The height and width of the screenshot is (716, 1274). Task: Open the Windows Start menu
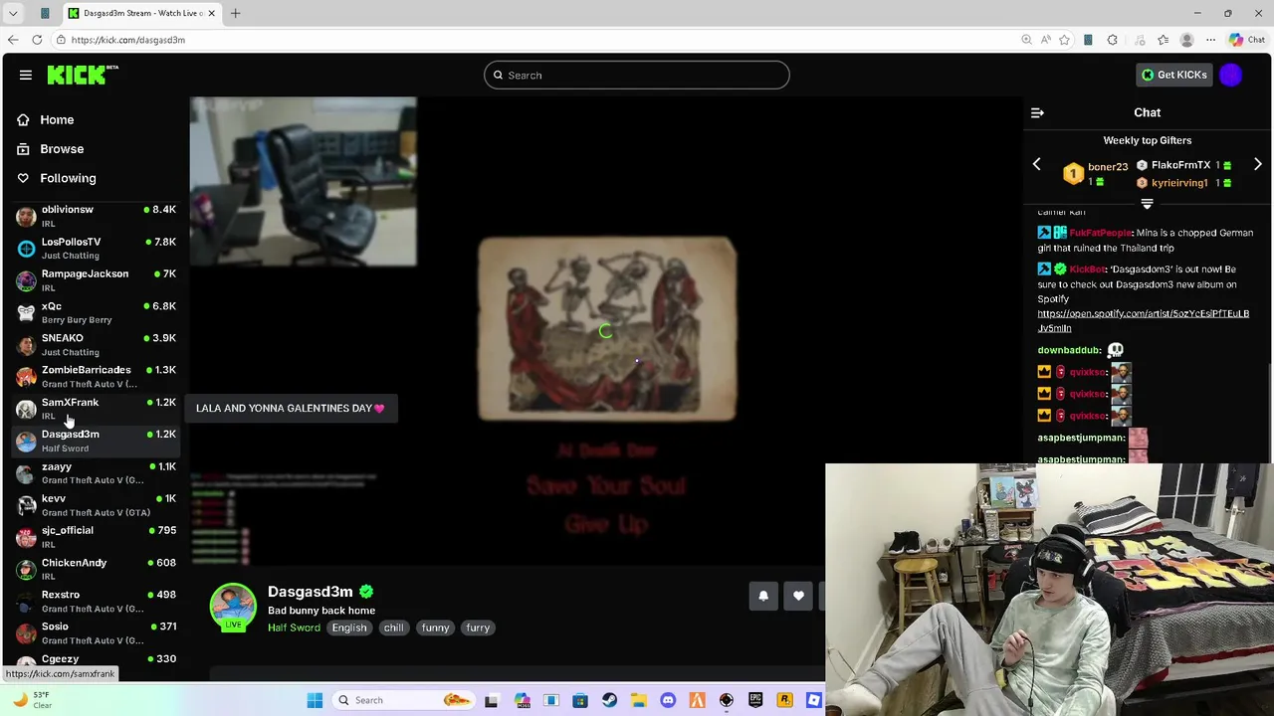click(315, 700)
